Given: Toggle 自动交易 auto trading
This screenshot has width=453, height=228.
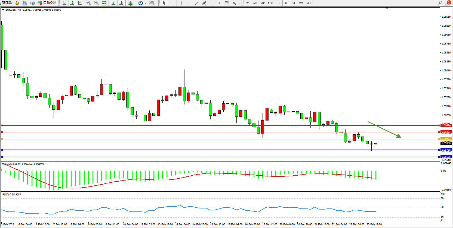Looking at the screenshot, I should tap(47, 3).
